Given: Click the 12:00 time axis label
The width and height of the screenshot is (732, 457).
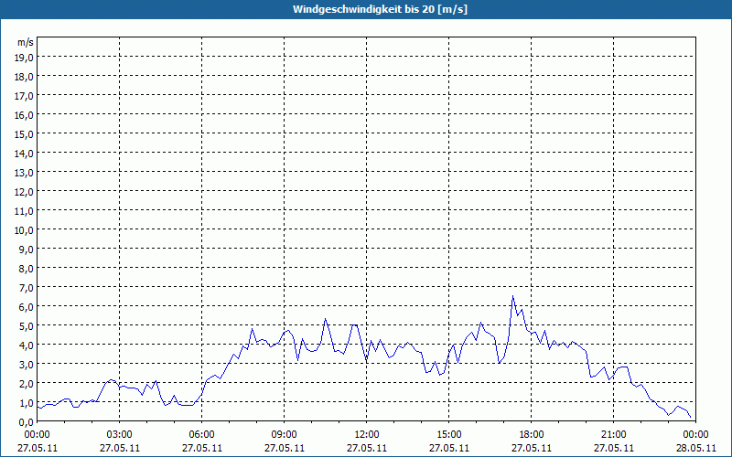Looking at the screenshot, I should 367,435.
